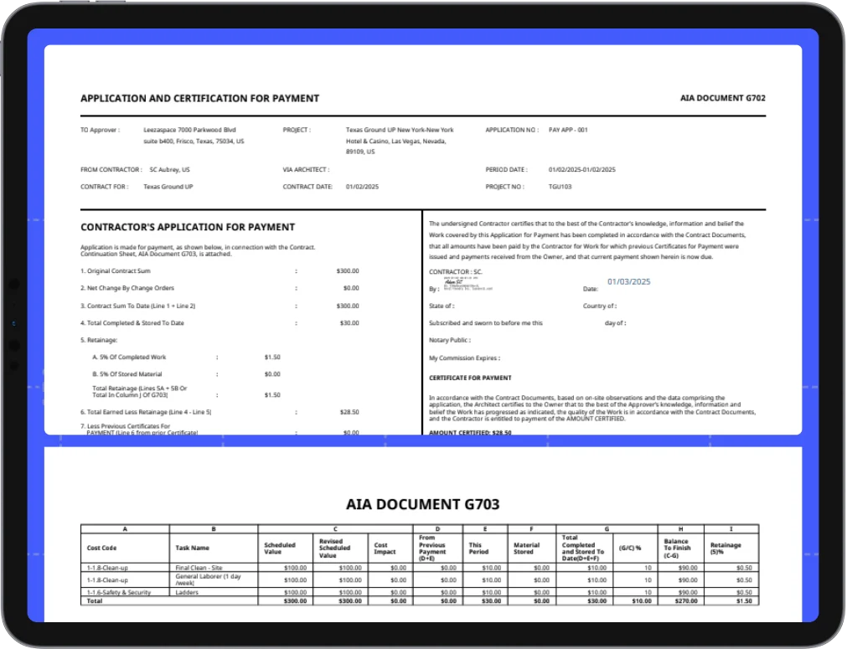Select the blue date '01/03/2025'
This screenshot has width=847, height=649.
tap(629, 282)
